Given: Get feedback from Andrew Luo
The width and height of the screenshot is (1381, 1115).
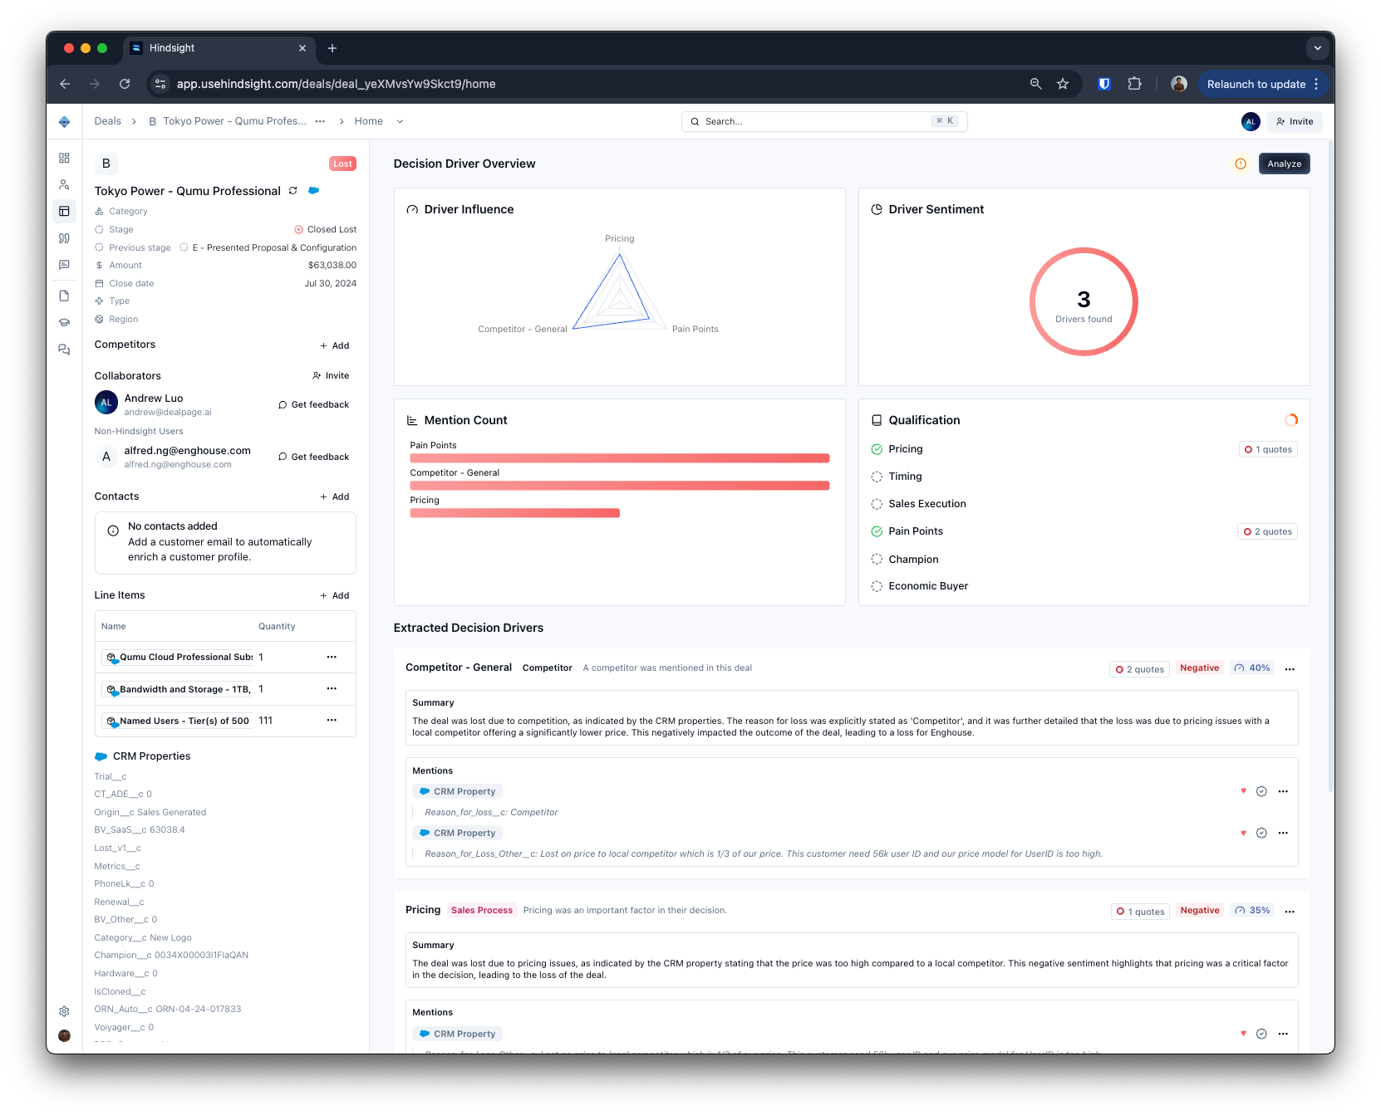Looking at the screenshot, I should (x=313, y=404).
